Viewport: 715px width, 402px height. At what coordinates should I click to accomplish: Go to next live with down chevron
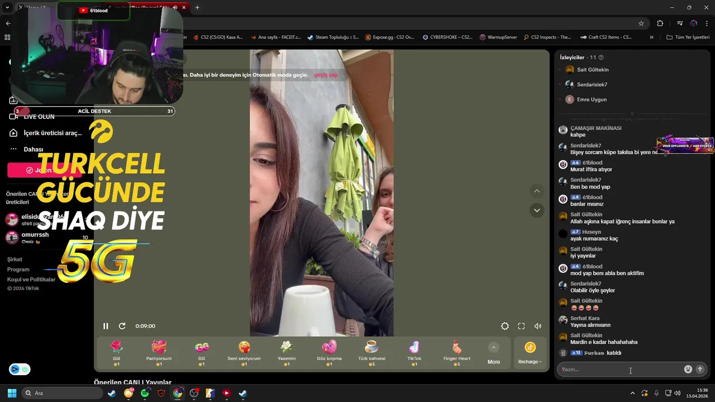point(537,210)
